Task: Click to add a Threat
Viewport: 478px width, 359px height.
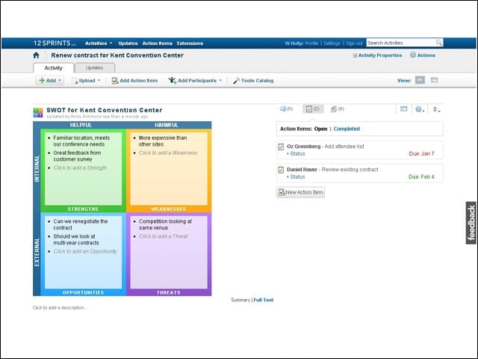Action: pos(163,236)
